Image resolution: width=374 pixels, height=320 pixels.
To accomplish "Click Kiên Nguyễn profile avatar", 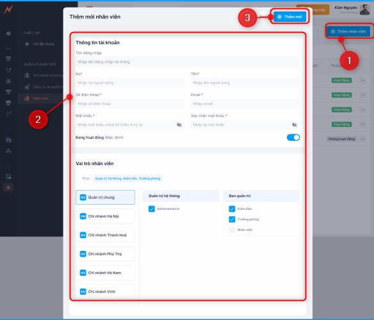I will 364,10.
